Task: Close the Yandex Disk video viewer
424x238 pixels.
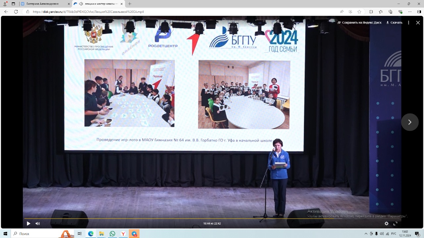Action: pyautogui.click(x=418, y=22)
